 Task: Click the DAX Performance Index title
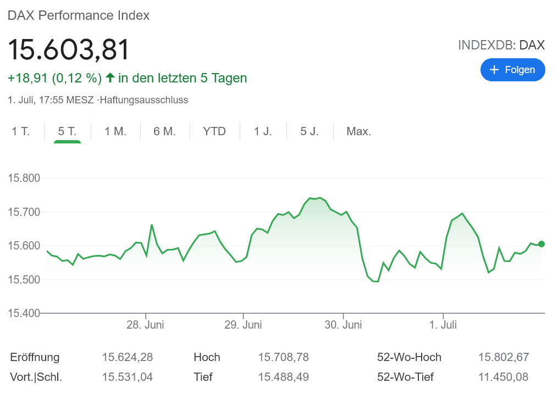[79, 15]
